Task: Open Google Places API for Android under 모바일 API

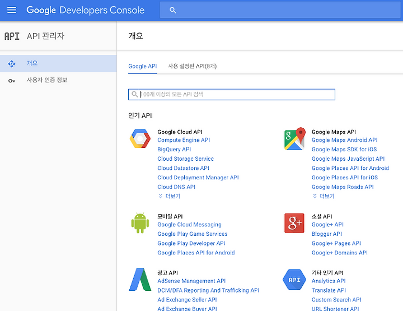Action: [x=196, y=253]
